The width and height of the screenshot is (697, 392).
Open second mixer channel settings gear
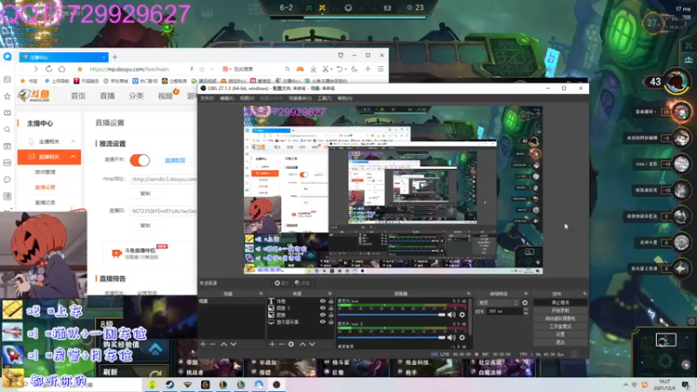[463, 337]
